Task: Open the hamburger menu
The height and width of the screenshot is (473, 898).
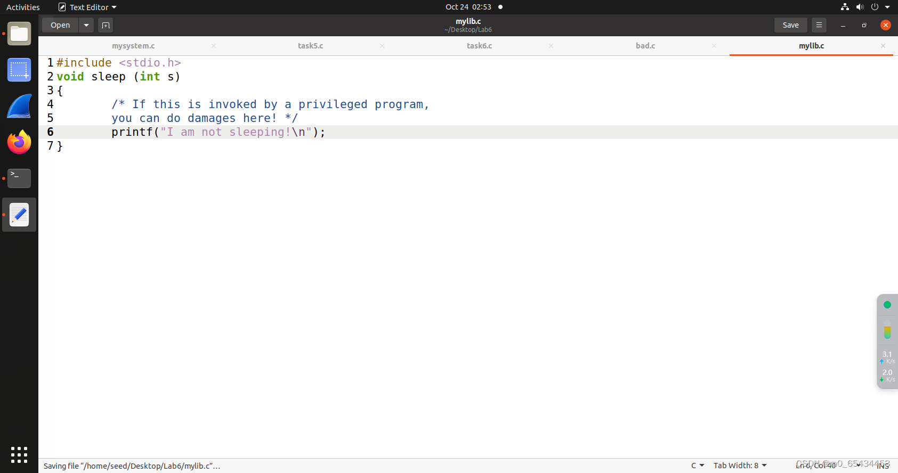Action: pyautogui.click(x=819, y=25)
